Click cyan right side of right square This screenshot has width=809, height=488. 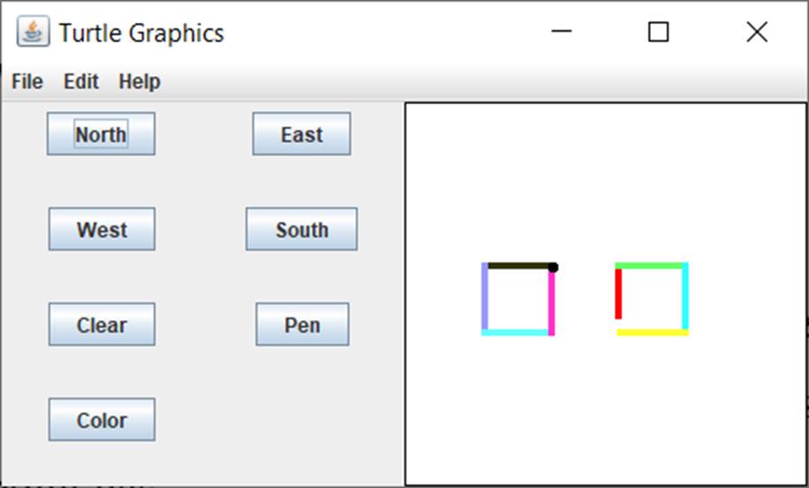click(685, 297)
